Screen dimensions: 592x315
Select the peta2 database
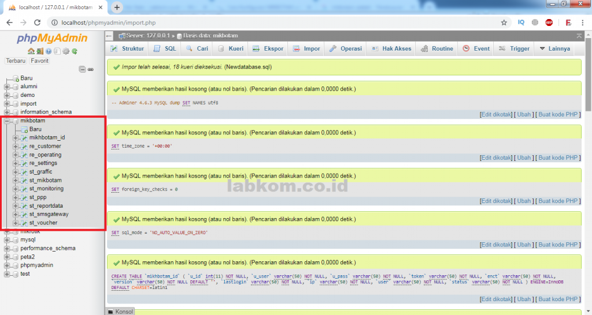click(x=27, y=257)
